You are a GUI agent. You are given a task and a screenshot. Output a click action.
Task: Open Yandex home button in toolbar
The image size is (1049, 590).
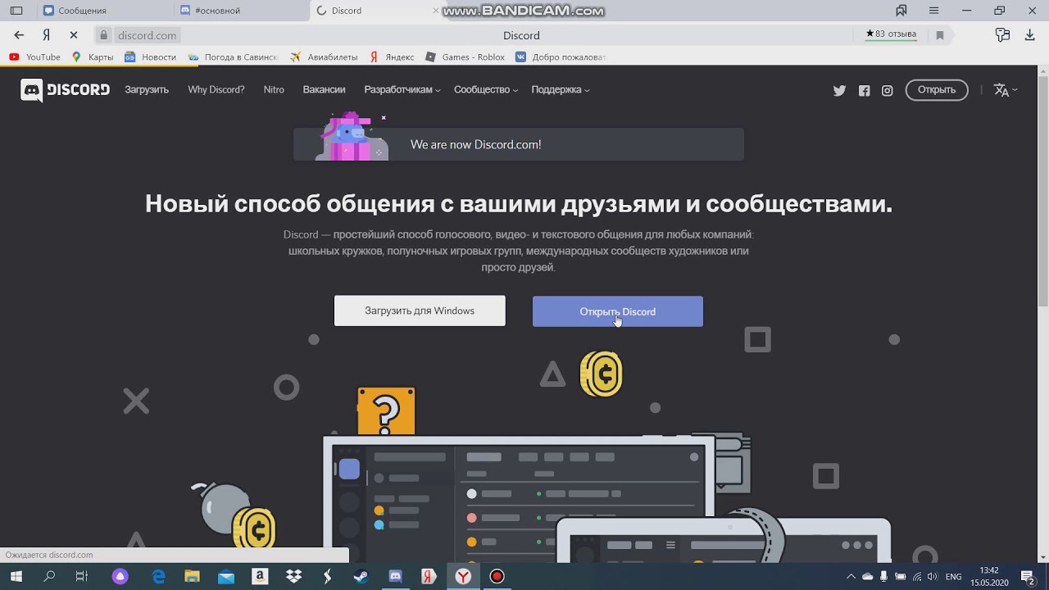(x=47, y=35)
